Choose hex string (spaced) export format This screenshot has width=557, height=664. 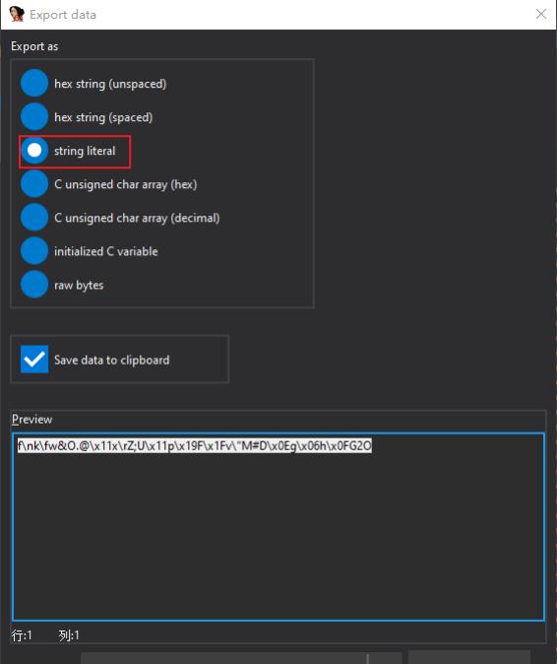point(34,117)
